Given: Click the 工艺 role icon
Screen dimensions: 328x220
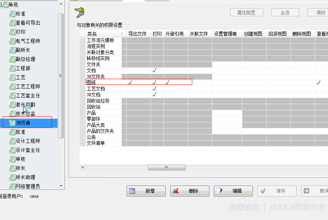Looking at the screenshot, I should tap(13, 78).
